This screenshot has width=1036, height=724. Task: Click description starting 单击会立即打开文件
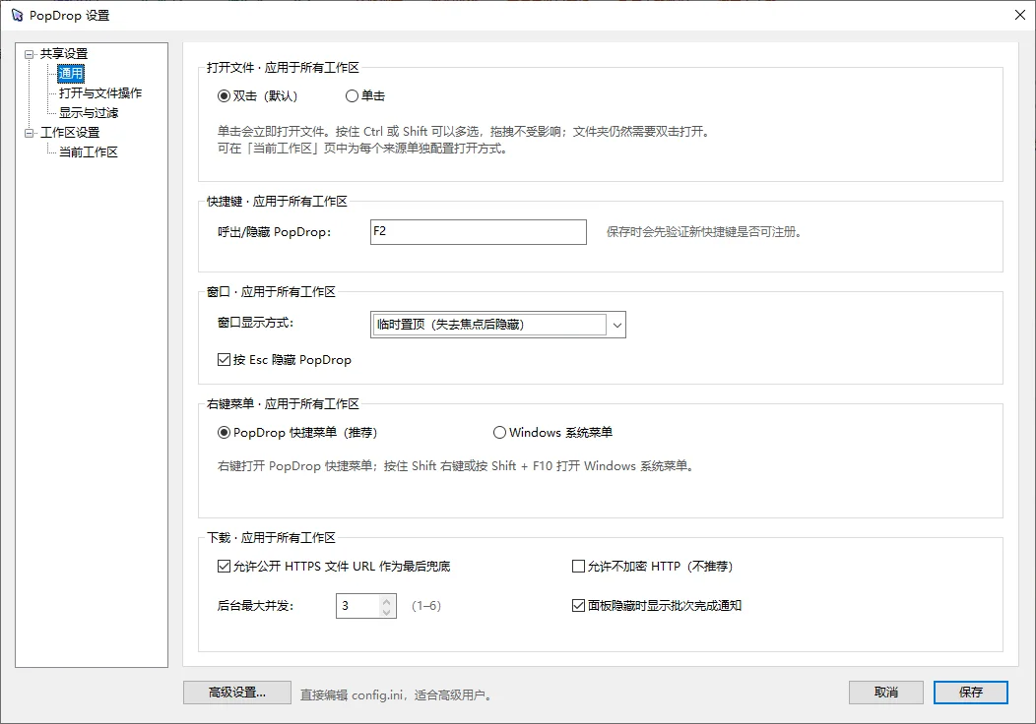point(464,132)
